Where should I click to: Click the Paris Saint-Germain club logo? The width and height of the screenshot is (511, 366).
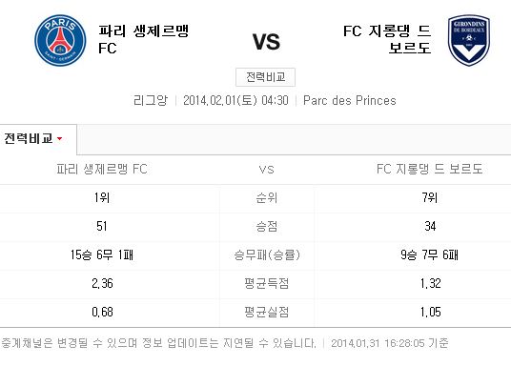[60, 40]
